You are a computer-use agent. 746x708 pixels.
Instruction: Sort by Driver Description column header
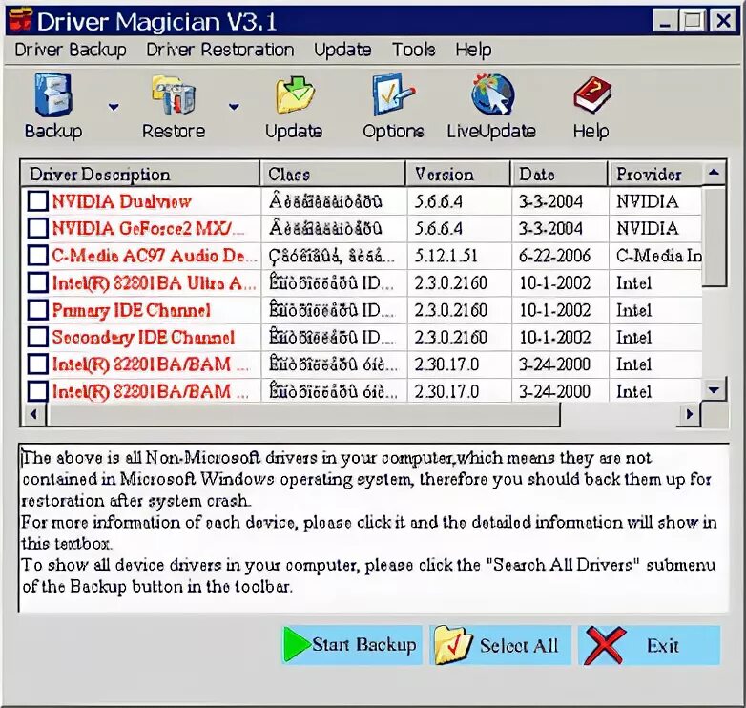coord(140,175)
